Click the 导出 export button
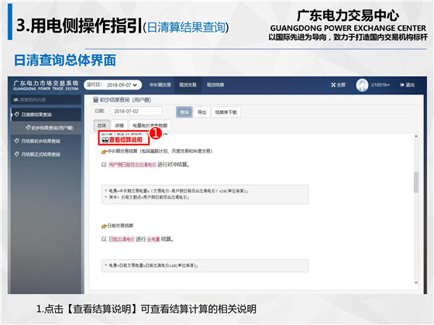Screen dimensions: 434x325 pos(201,112)
